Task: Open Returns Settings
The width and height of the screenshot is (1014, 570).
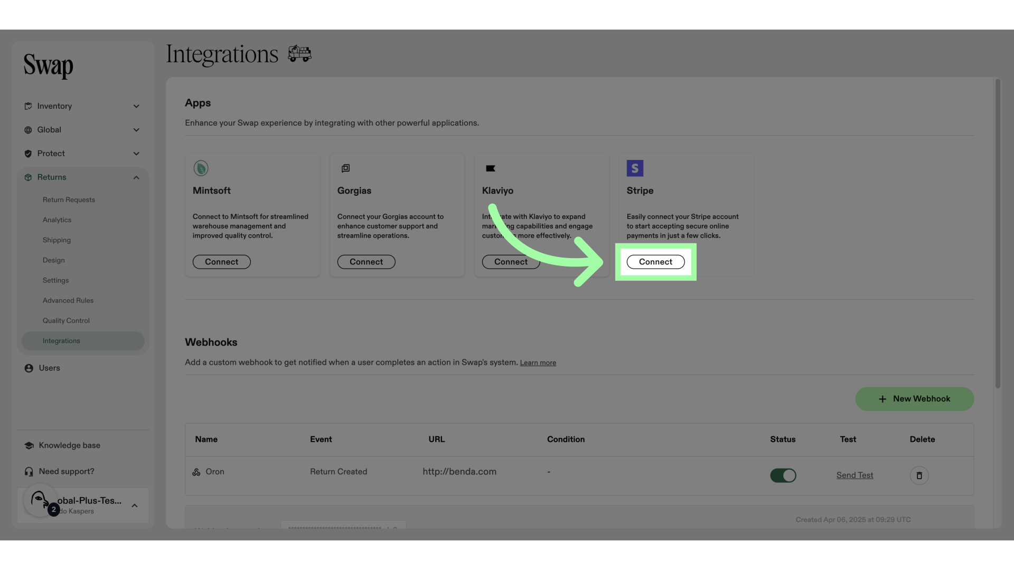Action: point(55,280)
